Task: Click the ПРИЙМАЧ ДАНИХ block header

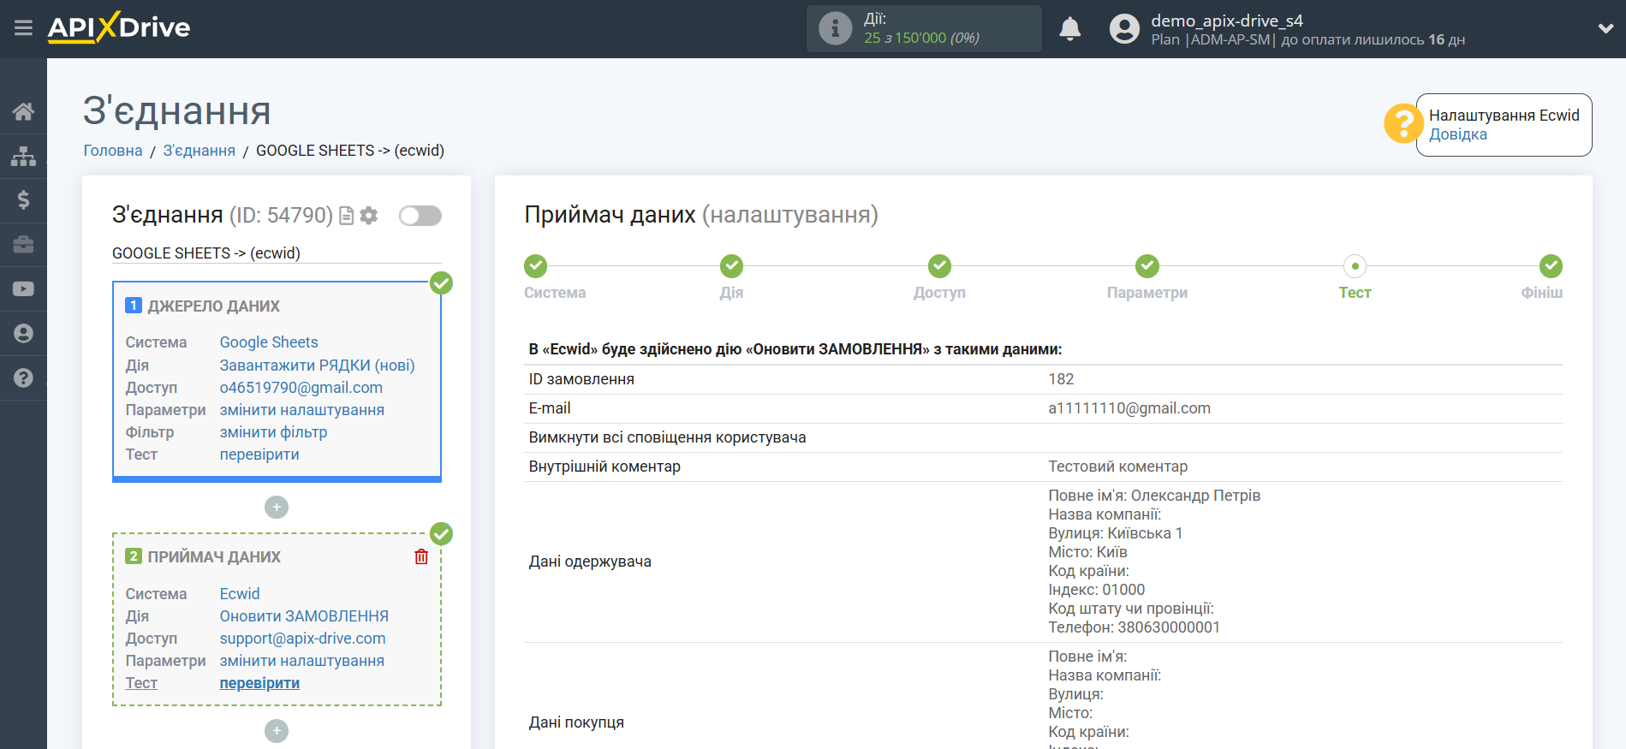Action: pos(214,557)
